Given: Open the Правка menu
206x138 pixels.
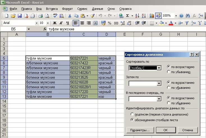Looking at the screenshot, I should click(x=27, y=9).
